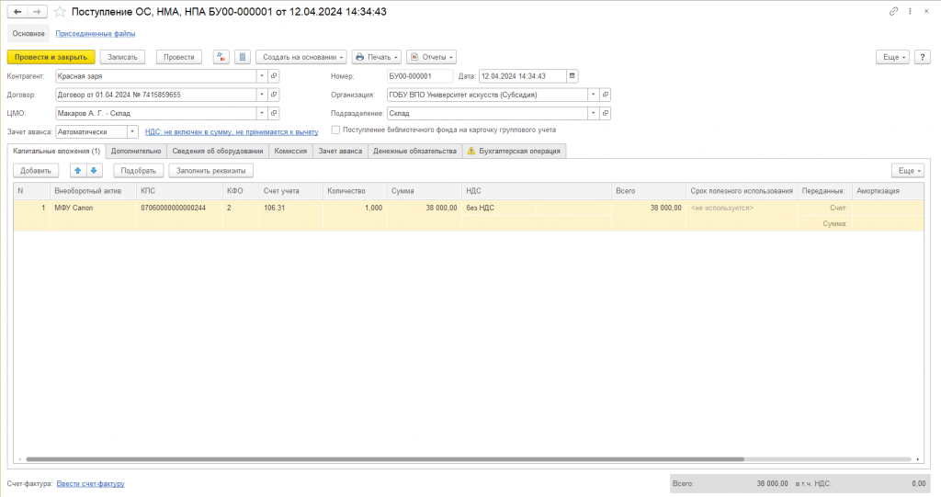The width and height of the screenshot is (941, 497).
Task: Expand the ЦМО dropdown list
Action: pyautogui.click(x=262, y=113)
